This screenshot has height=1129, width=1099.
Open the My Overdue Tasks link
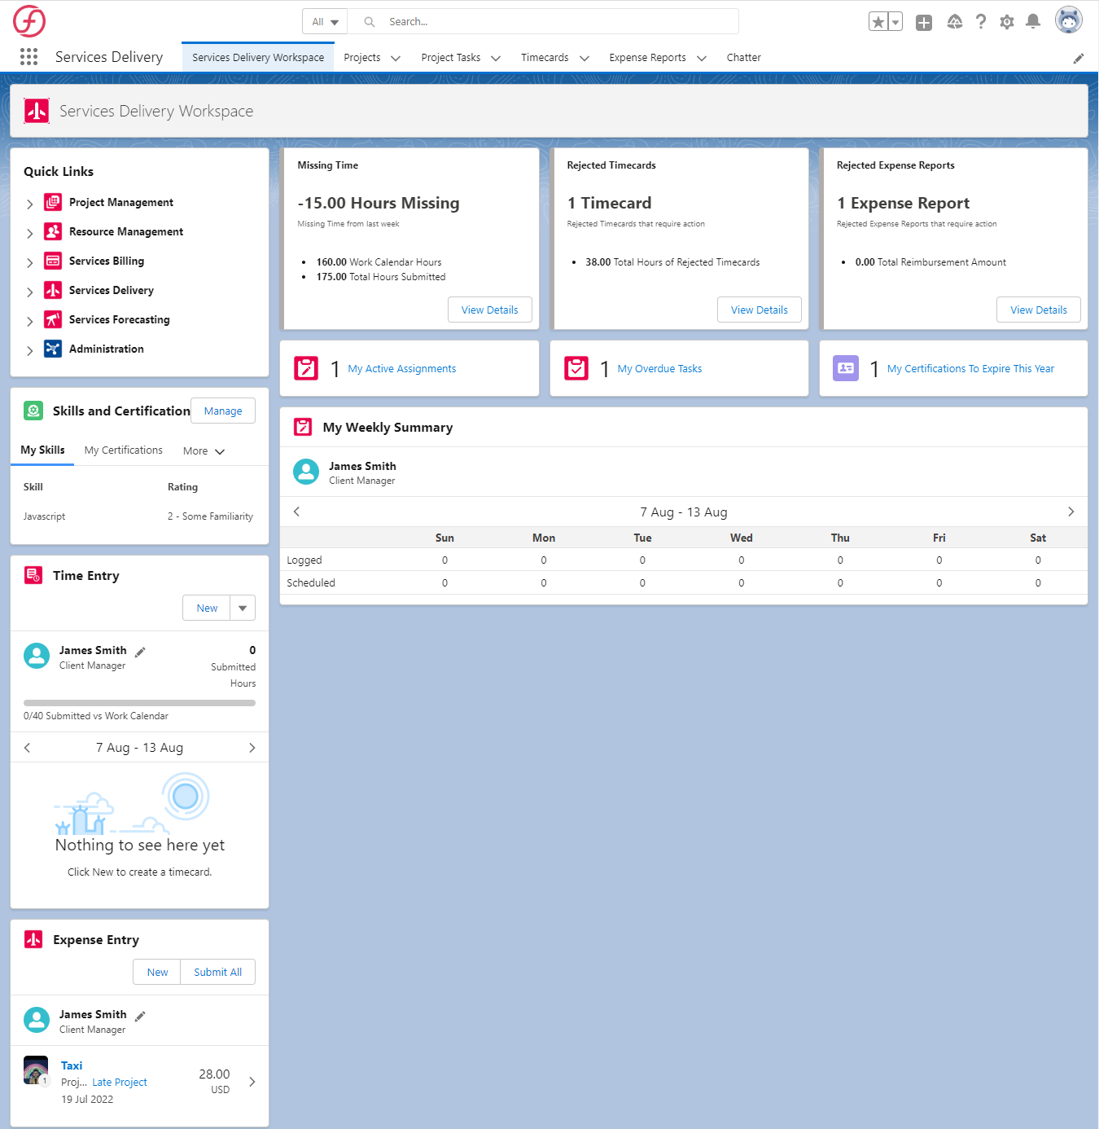pyautogui.click(x=659, y=369)
